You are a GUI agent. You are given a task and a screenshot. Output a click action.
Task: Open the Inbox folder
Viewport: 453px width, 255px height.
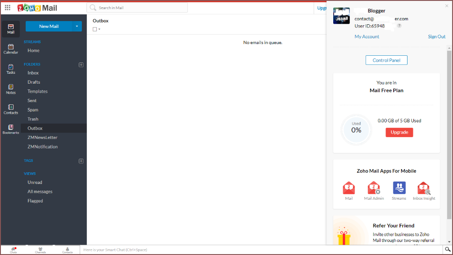point(33,73)
